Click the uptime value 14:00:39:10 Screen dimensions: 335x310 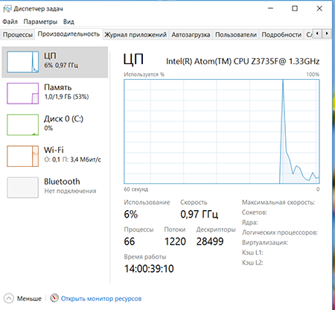pyautogui.click(x=149, y=269)
